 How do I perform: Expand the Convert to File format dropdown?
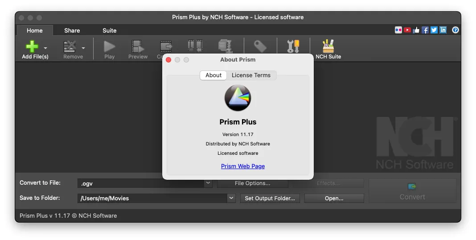point(208,183)
